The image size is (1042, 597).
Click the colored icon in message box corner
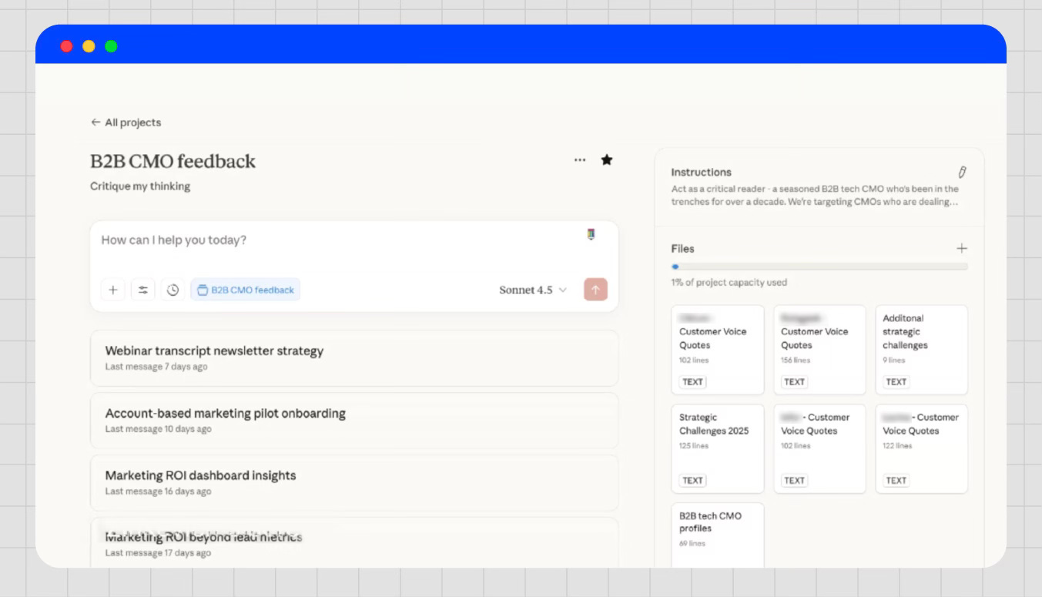tap(591, 235)
